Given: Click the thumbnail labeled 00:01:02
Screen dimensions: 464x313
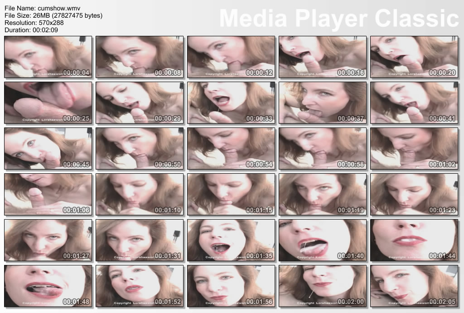Looking at the screenshot, I should click(414, 149).
